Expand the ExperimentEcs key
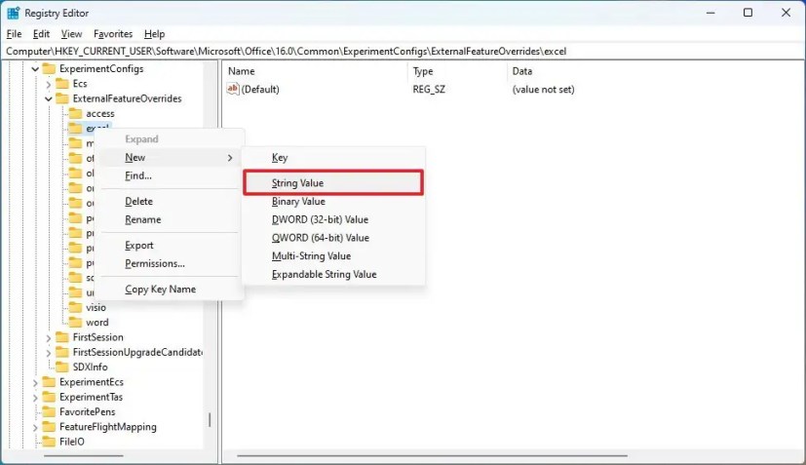 coord(35,383)
